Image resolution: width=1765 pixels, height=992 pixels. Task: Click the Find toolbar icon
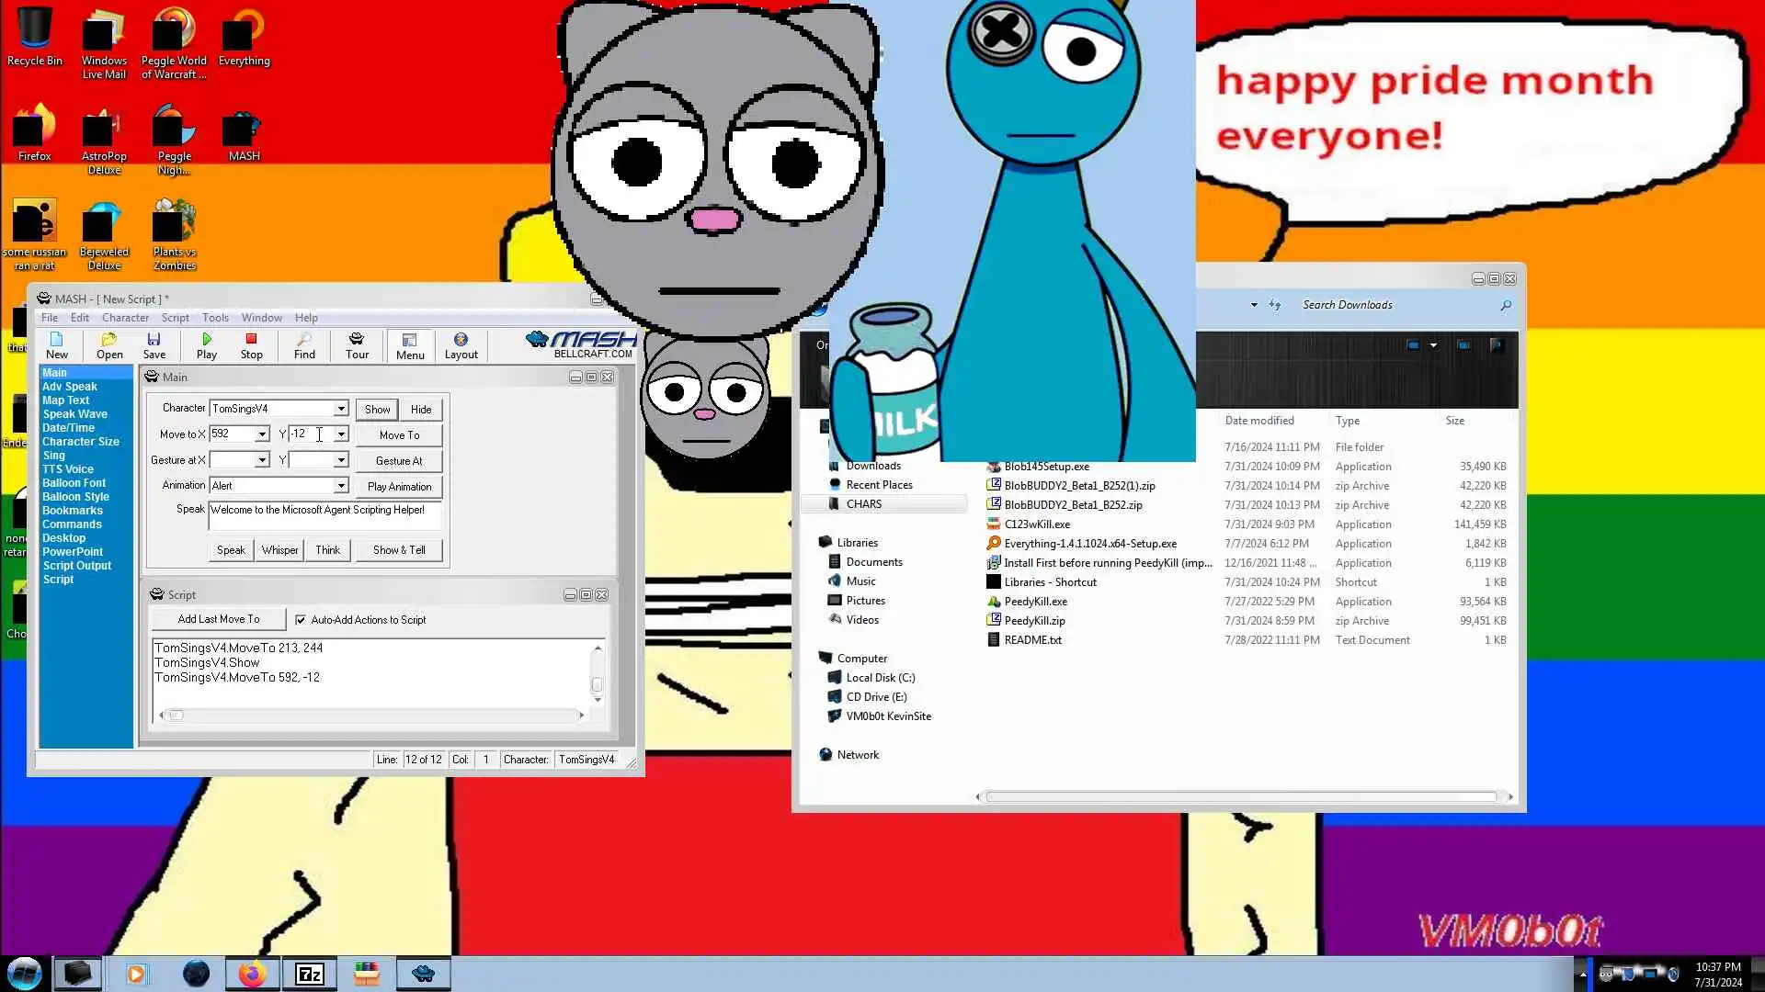304,344
